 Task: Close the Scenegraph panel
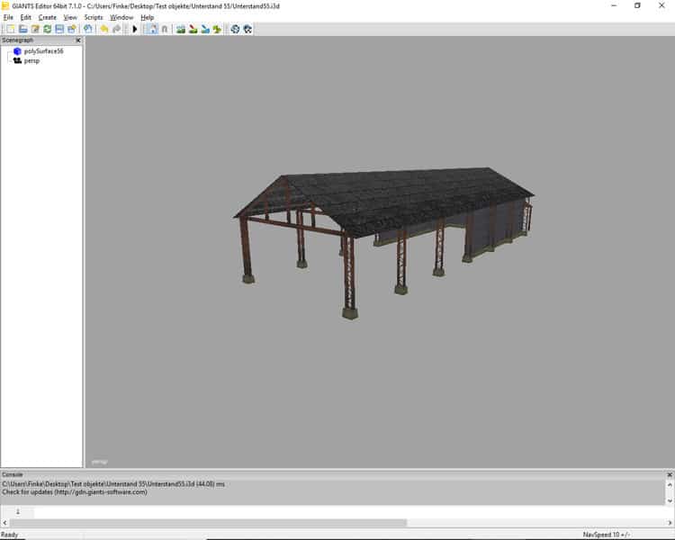pos(77,40)
